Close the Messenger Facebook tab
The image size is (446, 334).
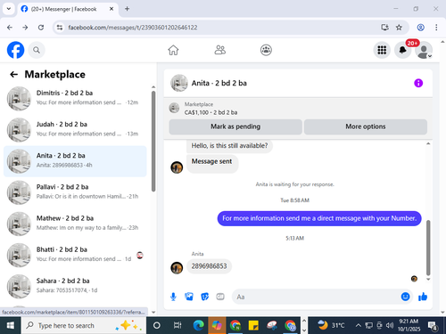click(x=111, y=9)
